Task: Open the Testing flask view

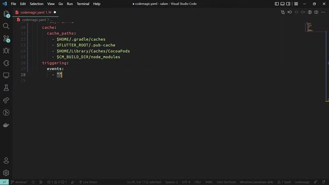Action: point(6,88)
